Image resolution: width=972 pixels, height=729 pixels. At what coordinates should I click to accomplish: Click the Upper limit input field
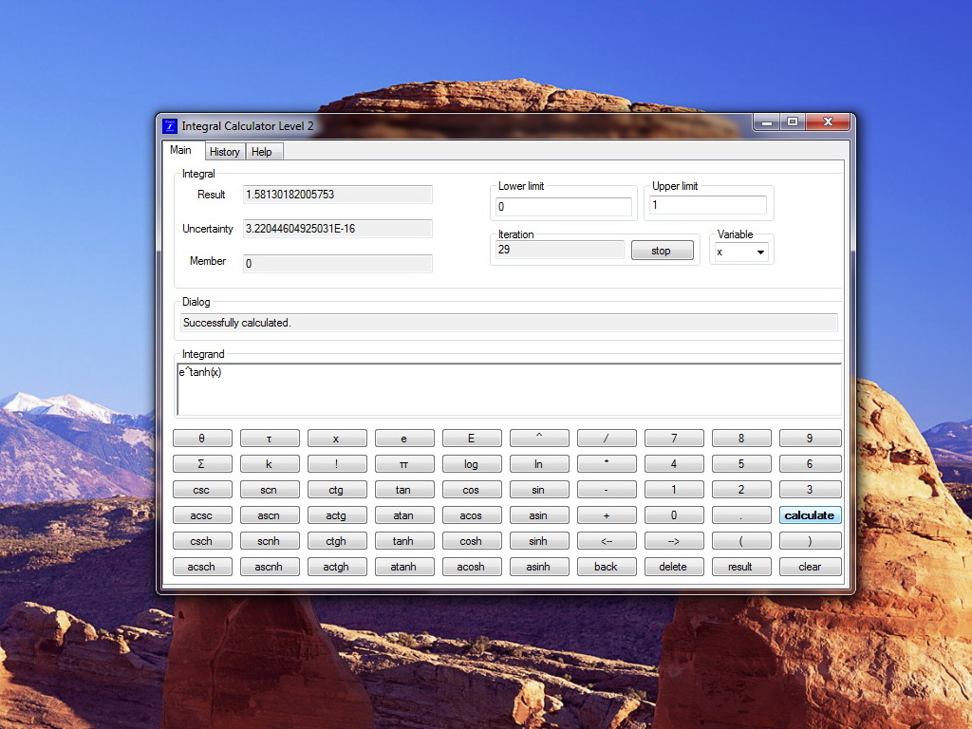pos(708,205)
